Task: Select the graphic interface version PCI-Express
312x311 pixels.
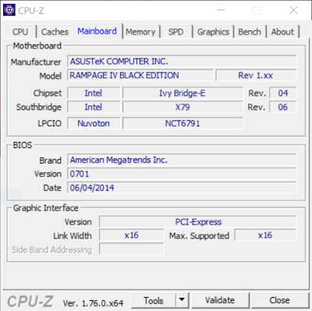Action: point(197,222)
